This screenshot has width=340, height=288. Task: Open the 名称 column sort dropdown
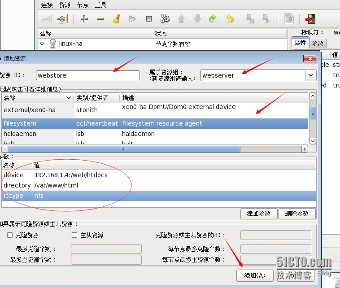coord(69,98)
